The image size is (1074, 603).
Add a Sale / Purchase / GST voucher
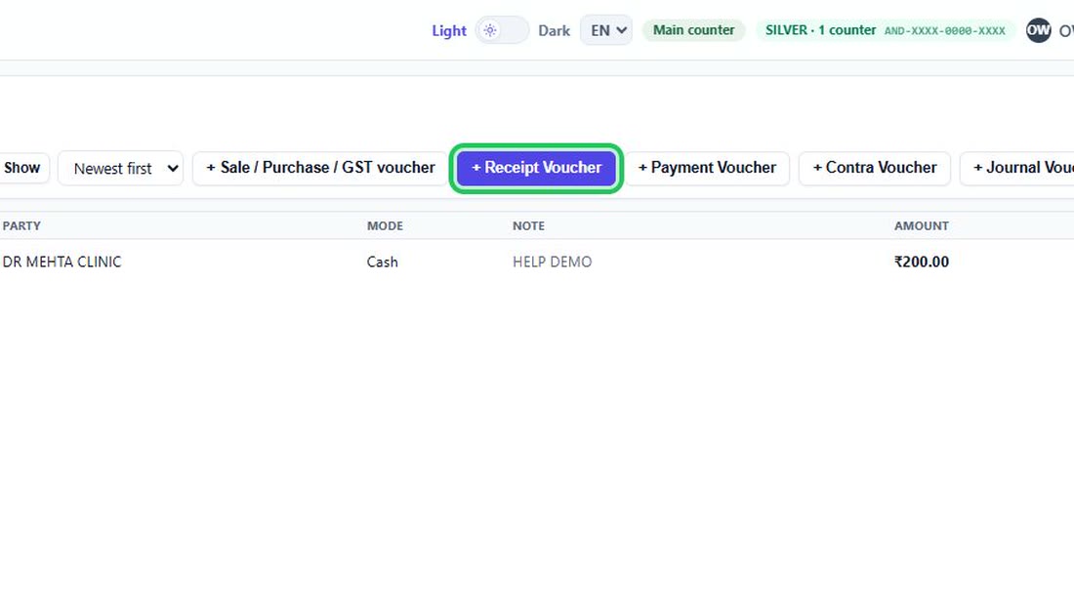pyautogui.click(x=320, y=168)
